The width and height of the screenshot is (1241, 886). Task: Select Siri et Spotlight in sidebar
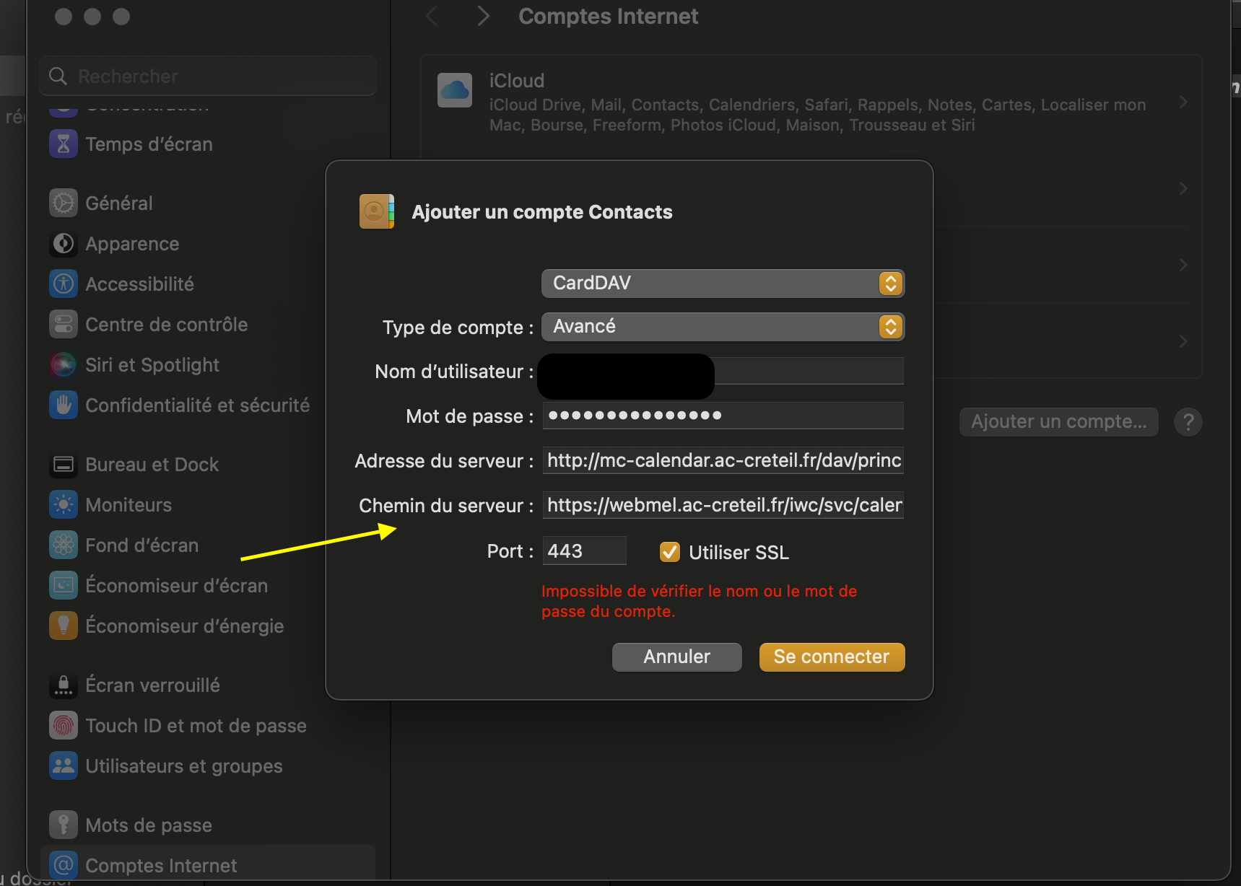pos(207,364)
